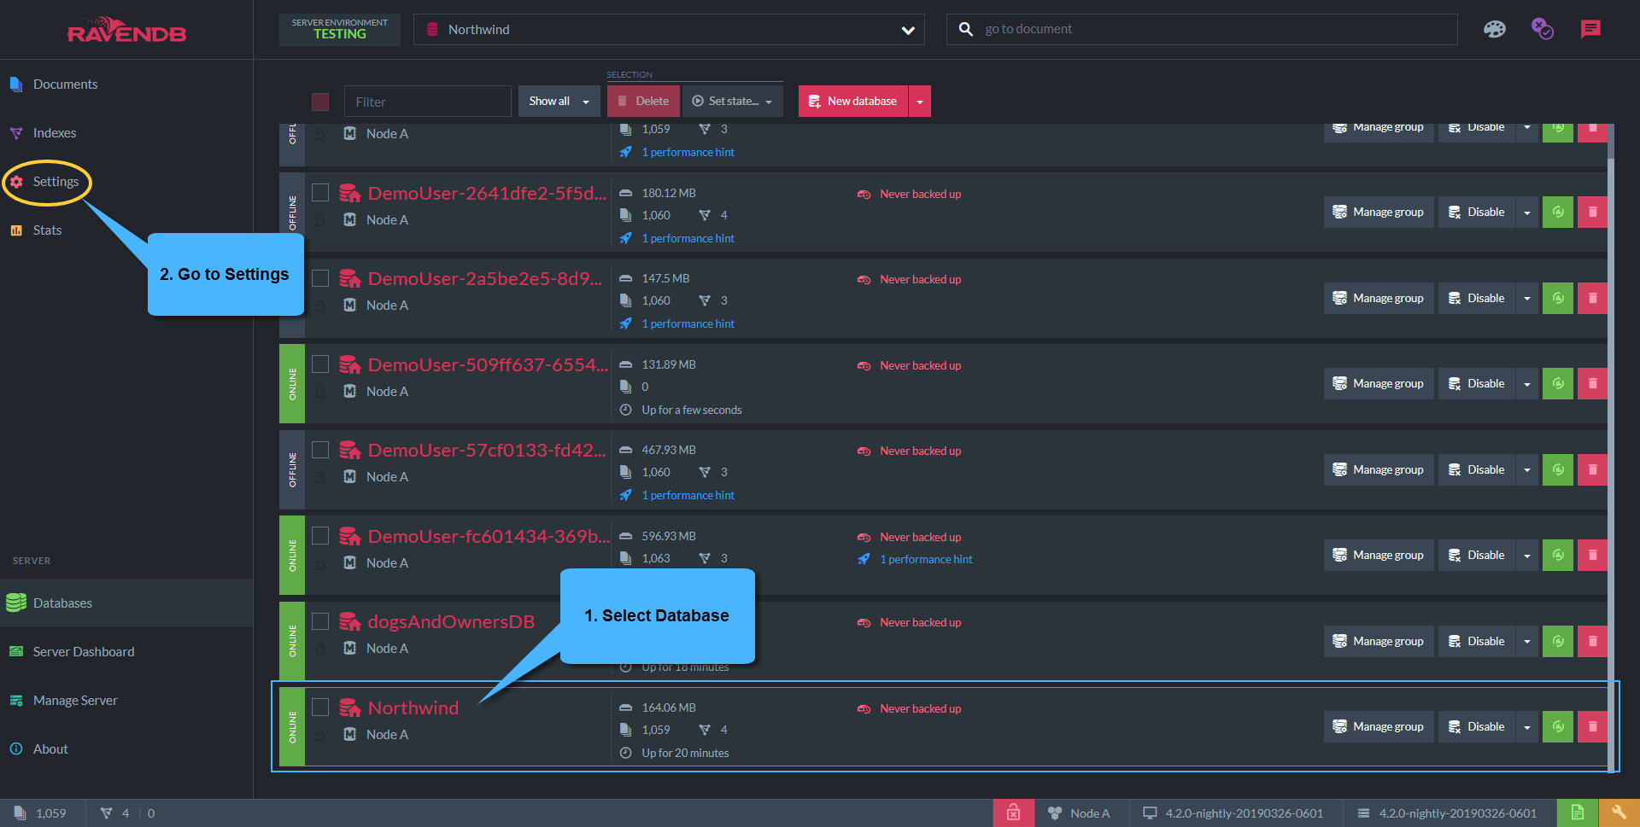1640x827 pixels.
Task: Expand Disable dropdown arrow for dogsAndOwnersDB
Action: 1526,641
